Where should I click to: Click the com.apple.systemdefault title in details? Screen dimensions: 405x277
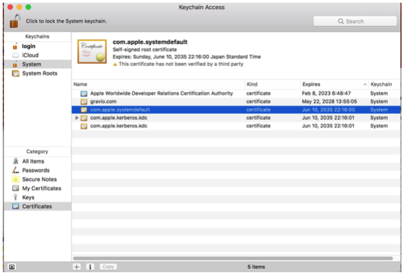150,42
